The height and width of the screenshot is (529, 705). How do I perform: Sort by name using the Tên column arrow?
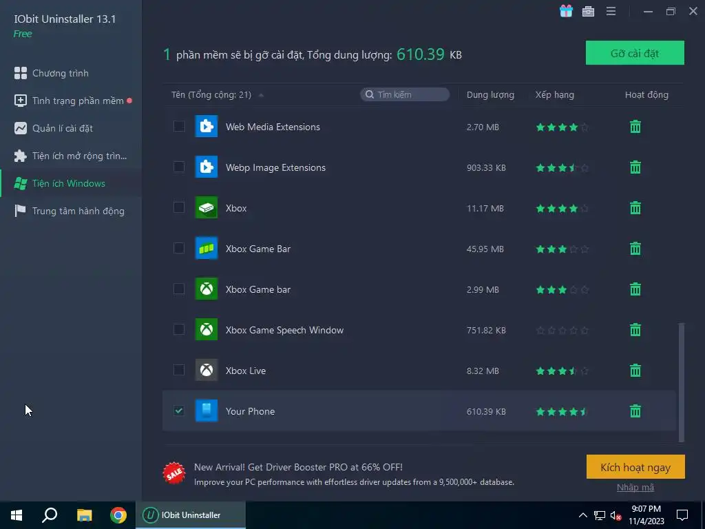(x=261, y=95)
